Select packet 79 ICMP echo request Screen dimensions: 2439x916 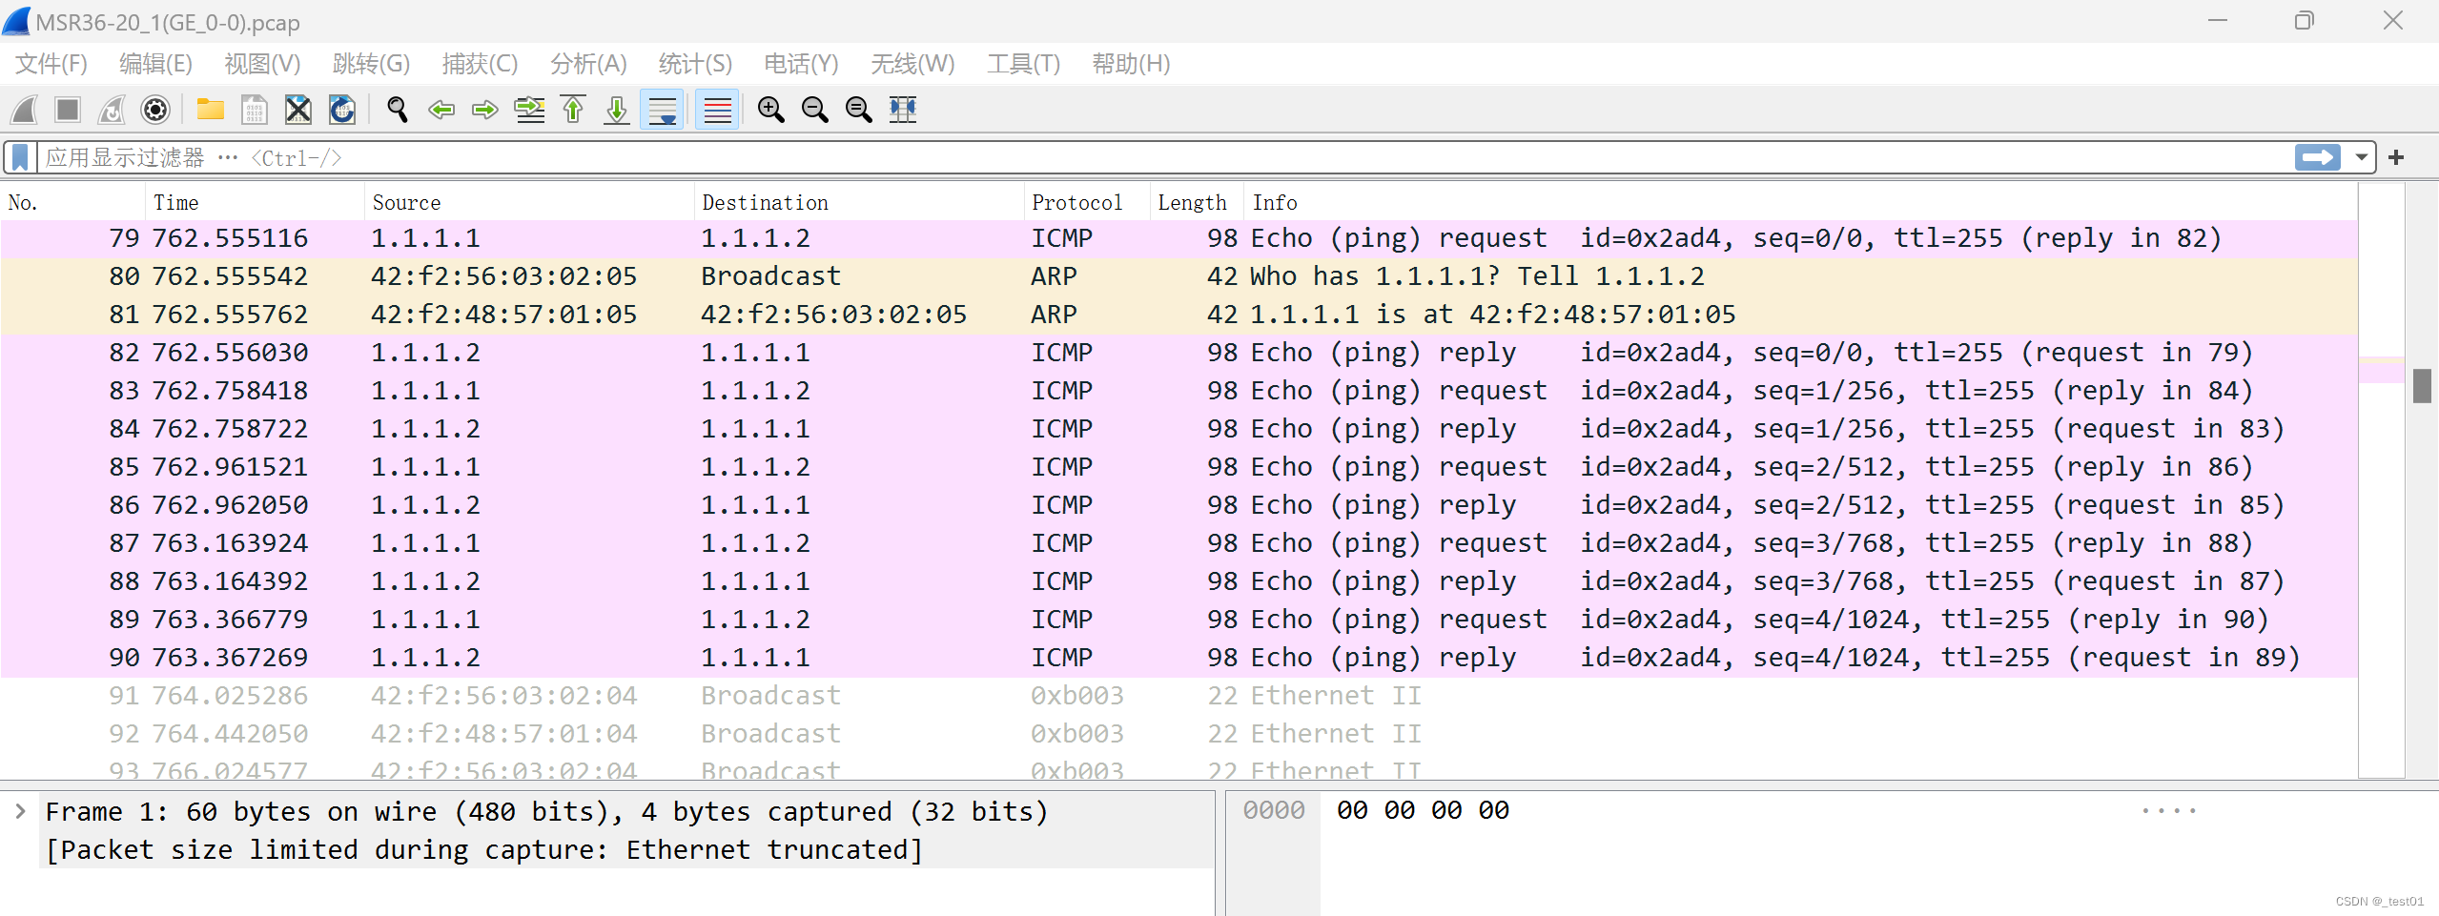tap(1179, 238)
